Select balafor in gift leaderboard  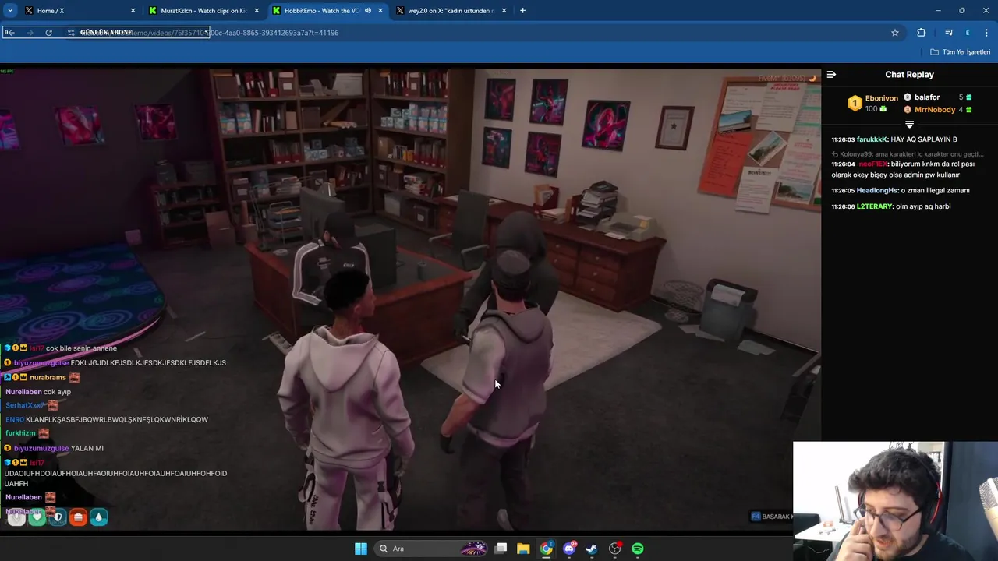click(927, 97)
